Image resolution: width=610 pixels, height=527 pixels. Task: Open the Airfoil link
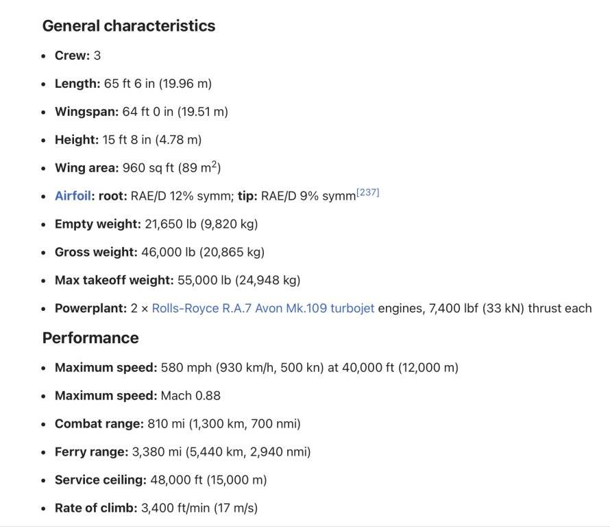point(72,196)
